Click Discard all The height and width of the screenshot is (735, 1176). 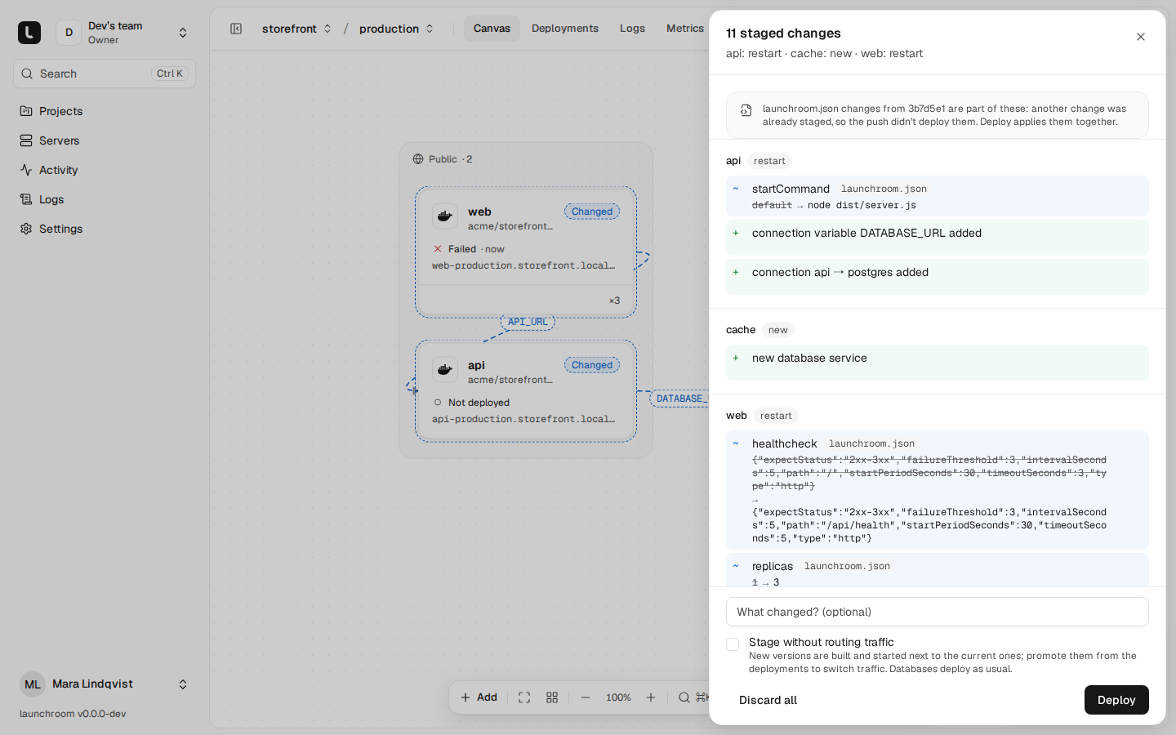pyautogui.click(x=768, y=700)
